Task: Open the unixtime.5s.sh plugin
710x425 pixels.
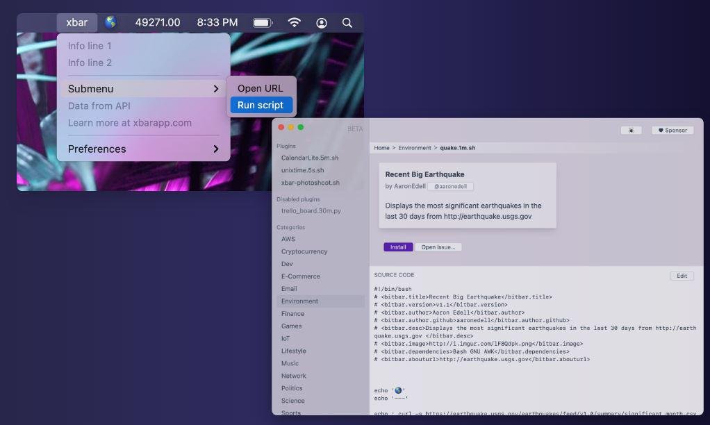Action: click(302, 170)
